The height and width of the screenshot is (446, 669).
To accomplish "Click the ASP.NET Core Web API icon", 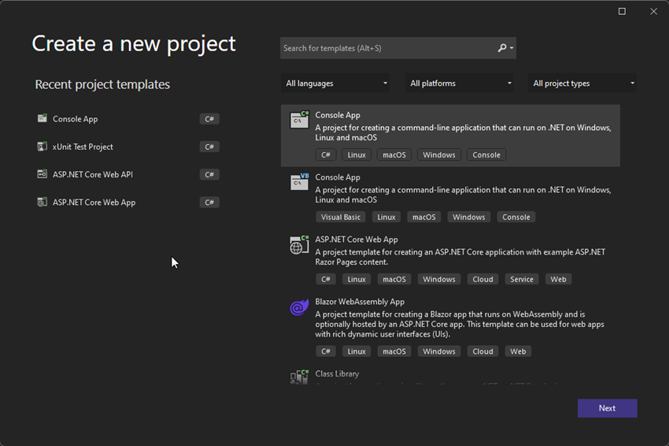I will 42,174.
